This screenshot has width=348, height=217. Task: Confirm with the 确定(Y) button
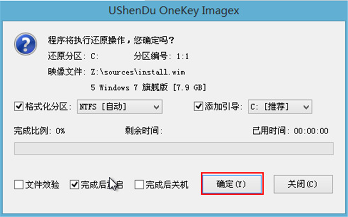(x=232, y=184)
